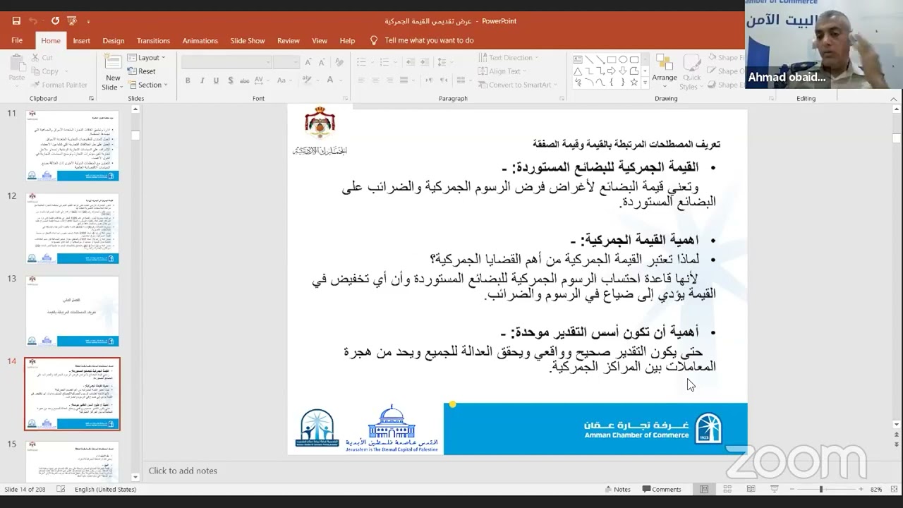Fit slide to current window icon
The width and height of the screenshot is (903, 508).
coord(894,489)
